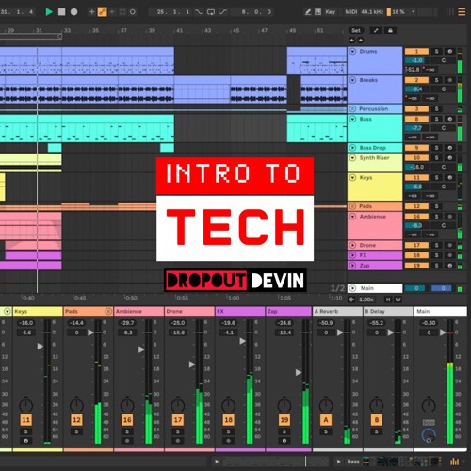Enable draw mode with the pencil icon
This screenshot has height=471, width=471.
click(x=308, y=12)
